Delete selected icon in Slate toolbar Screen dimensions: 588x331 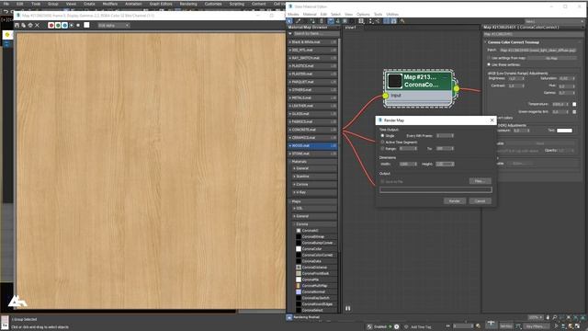322,21
